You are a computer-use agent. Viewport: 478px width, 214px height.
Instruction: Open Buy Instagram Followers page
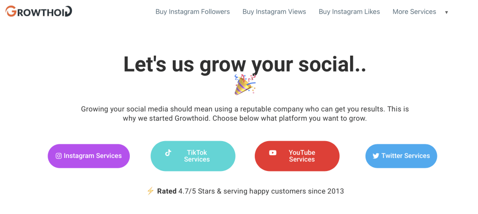pos(193,12)
